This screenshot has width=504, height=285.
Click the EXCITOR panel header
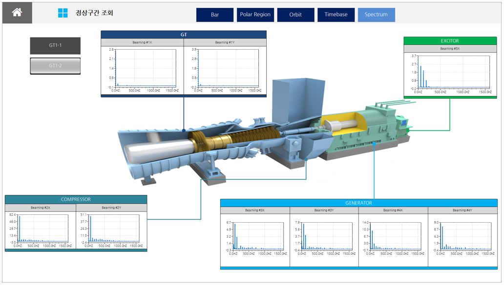450,41
